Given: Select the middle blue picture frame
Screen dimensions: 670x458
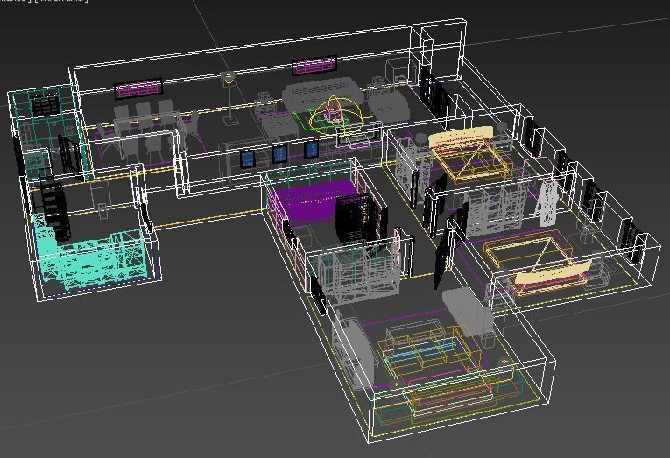Looking at the screenshot, I should (x=279, y=154).
